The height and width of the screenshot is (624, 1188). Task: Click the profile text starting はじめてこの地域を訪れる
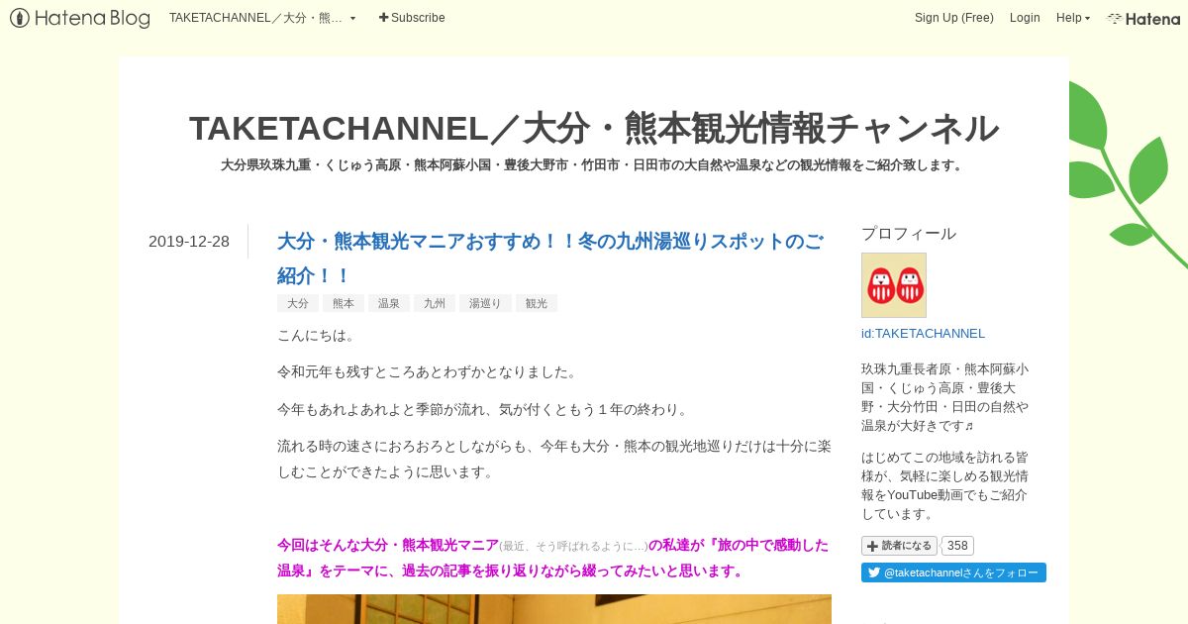point(946,485)
